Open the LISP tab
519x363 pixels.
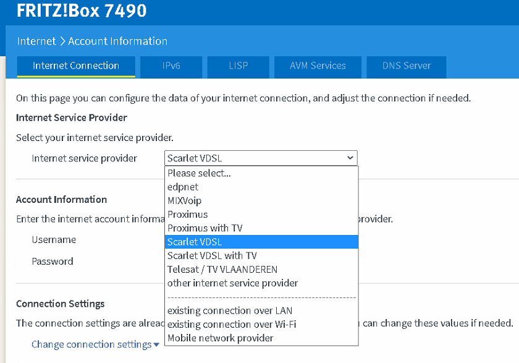click(x=238, y=66)
